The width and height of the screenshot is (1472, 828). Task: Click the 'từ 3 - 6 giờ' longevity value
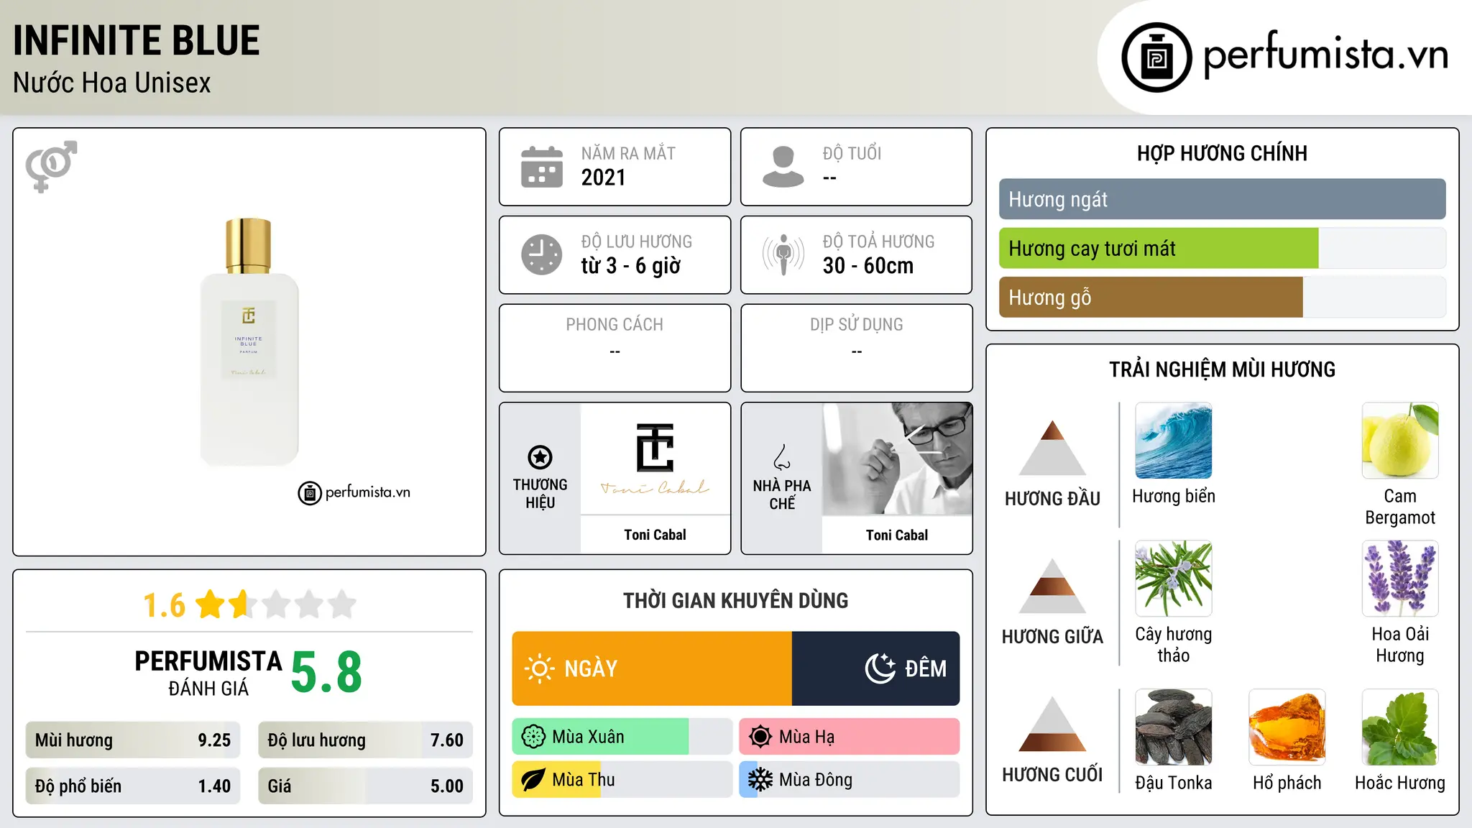[630, 266]
